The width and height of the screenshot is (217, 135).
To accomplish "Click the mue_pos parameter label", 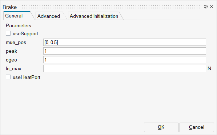I will click(16, 43).
